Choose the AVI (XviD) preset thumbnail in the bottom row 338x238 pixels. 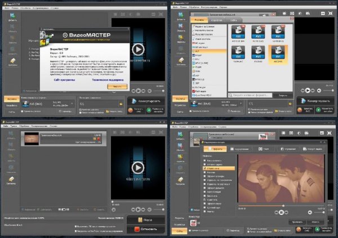258,54
